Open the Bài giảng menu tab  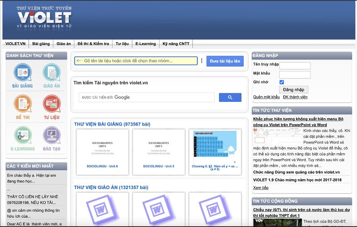point(41,44)
